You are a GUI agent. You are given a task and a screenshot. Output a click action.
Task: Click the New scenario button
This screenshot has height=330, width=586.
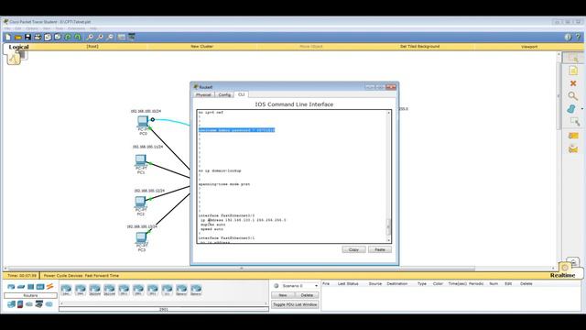pyautogui.click(x=283, y=295)
